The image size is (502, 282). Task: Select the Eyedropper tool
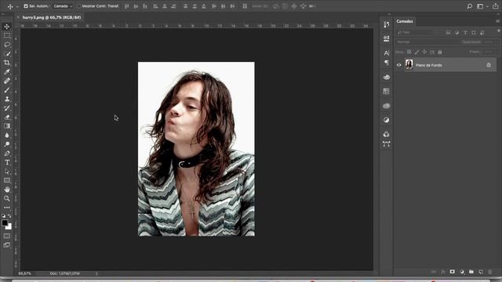tap(7, 71)
